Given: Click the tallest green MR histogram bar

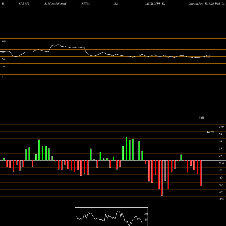Looking at the screenshot, I should tap(127, 149).
